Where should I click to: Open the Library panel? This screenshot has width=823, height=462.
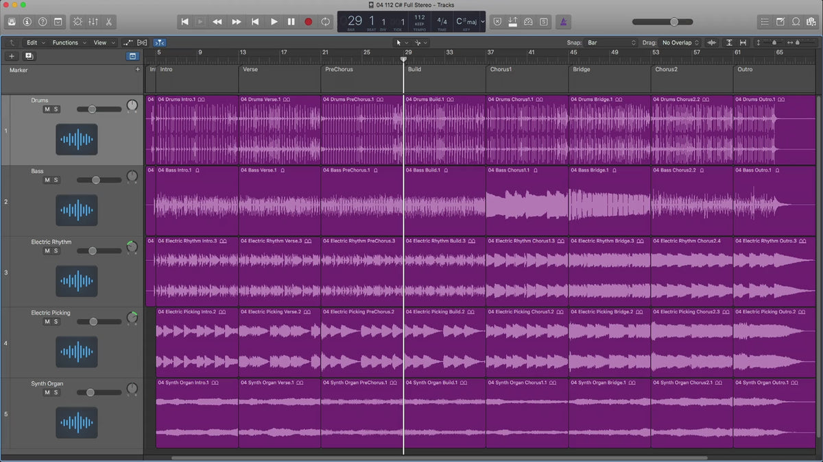point(12,22)
